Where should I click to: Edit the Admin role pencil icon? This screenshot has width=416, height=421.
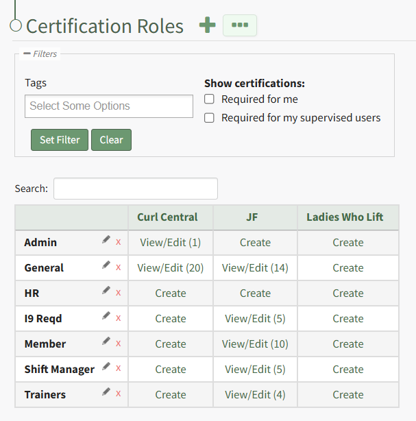106,240
